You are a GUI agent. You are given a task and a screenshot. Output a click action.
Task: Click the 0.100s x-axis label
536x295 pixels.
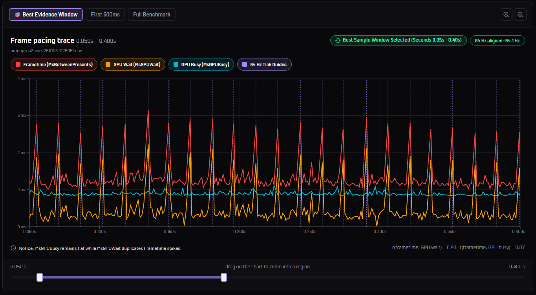[x=99, y=231]
